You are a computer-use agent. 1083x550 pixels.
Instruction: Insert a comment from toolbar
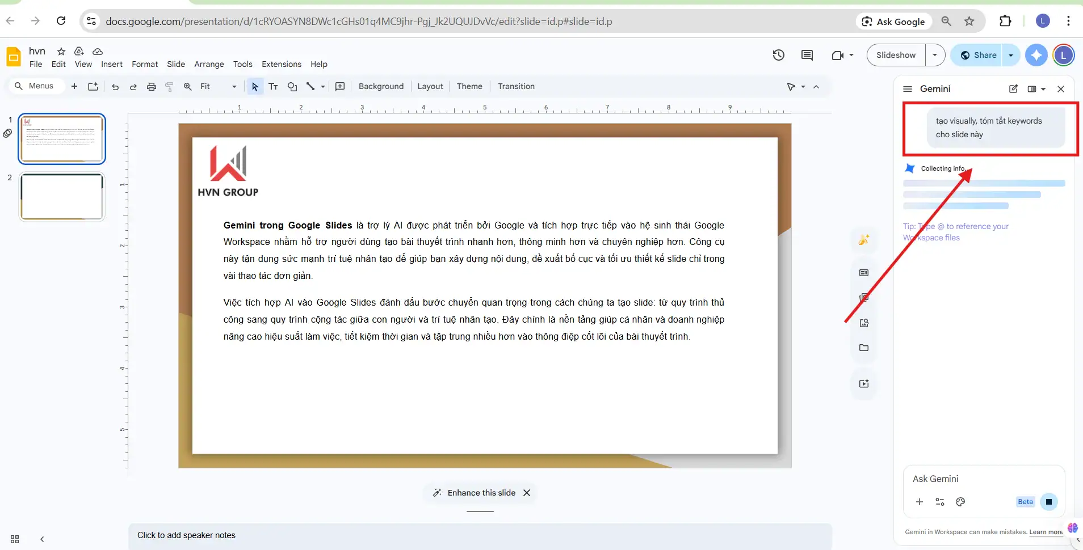340,86
